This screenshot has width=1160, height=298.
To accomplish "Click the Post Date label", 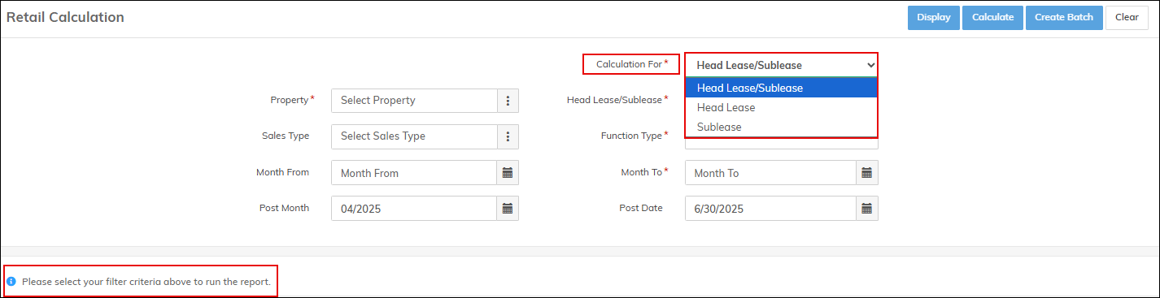I will click(641, 208).
